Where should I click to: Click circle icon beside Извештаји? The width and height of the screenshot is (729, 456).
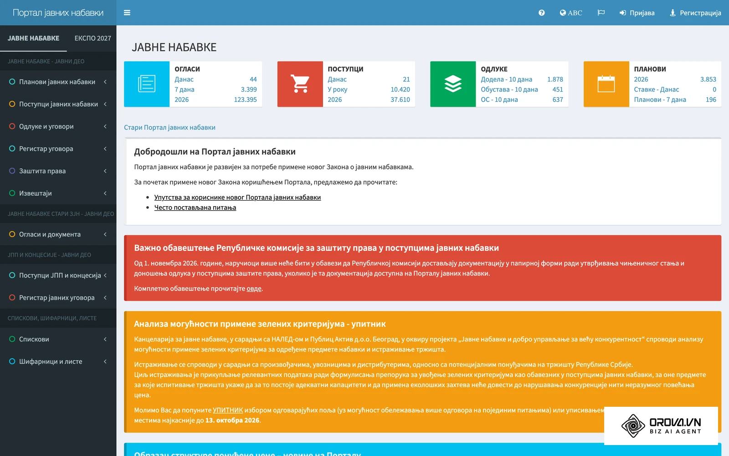[12, 193]
